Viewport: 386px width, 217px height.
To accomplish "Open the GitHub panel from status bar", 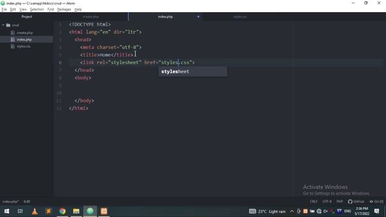I will tap(356, 201).
